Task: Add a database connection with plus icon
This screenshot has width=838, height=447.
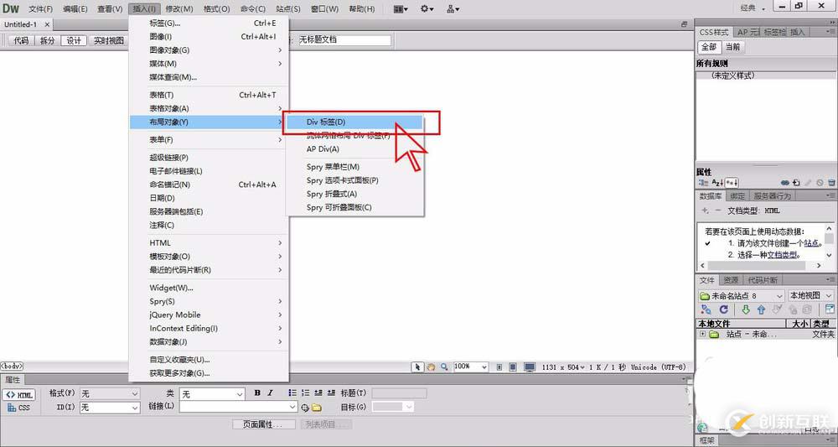Action: point(706,211)
